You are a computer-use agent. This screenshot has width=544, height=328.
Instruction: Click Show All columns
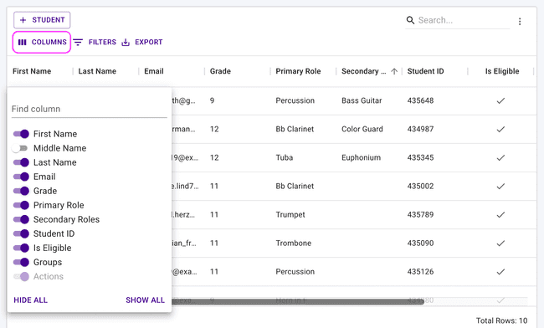[x=145, y=300]
